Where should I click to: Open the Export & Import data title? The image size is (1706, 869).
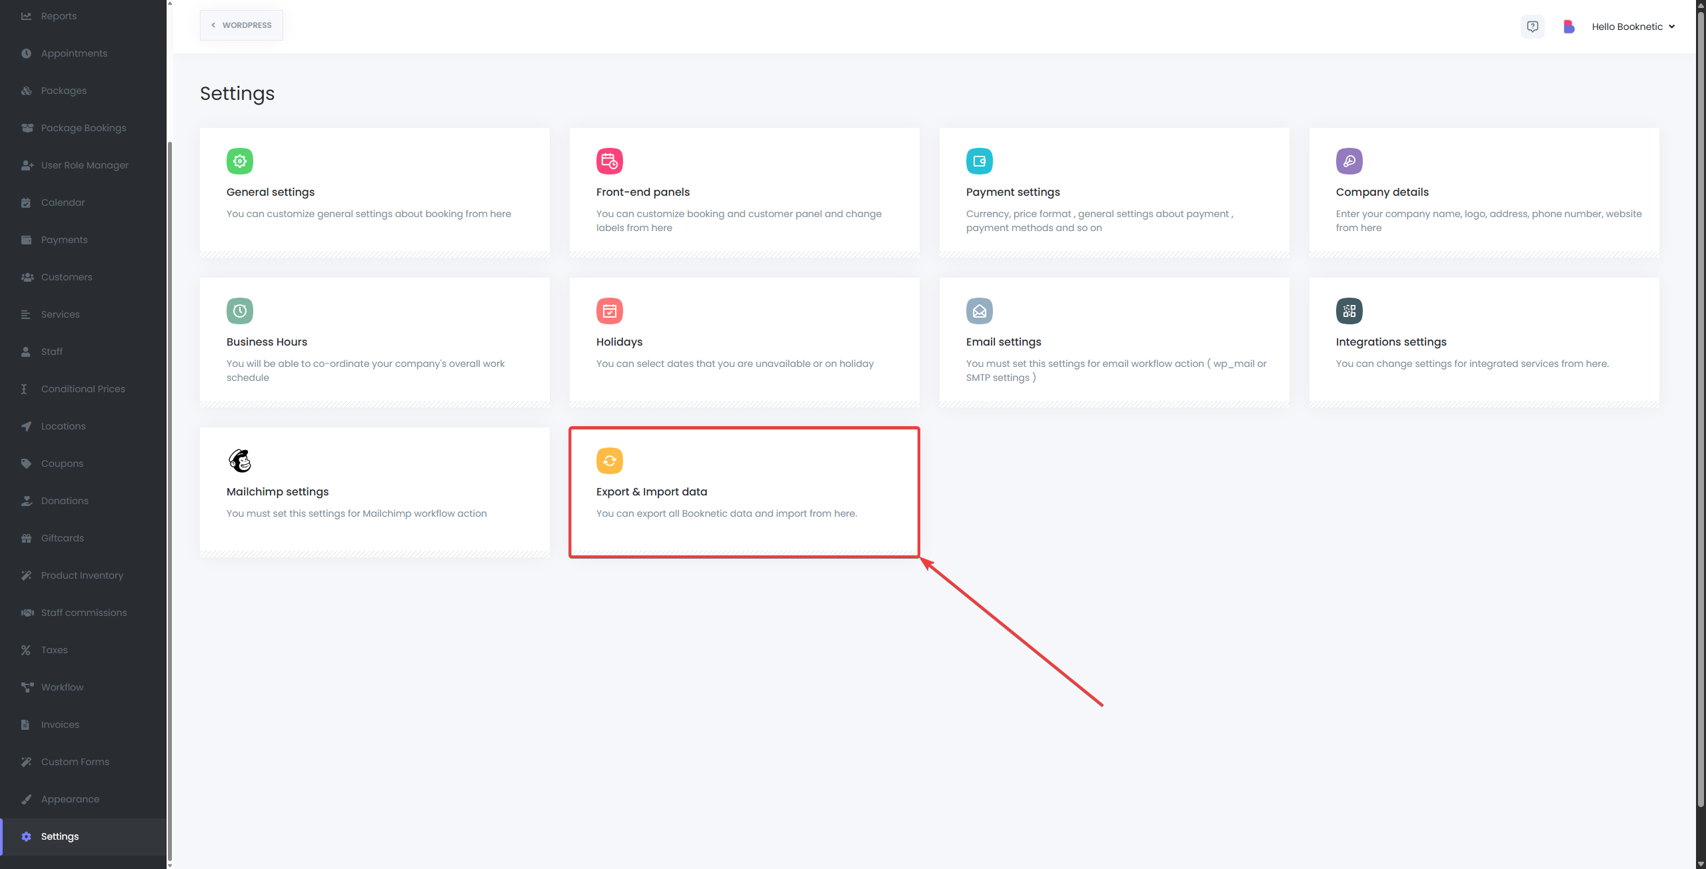[651, 491]
